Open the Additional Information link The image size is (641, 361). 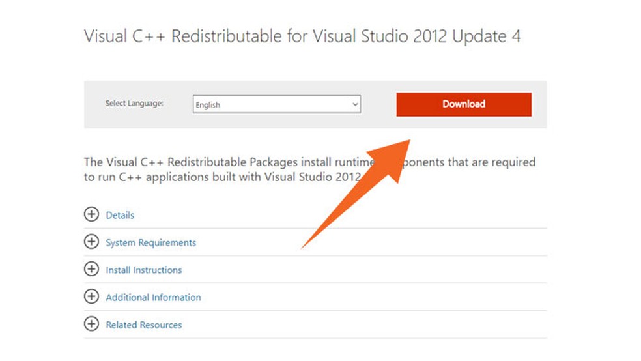[x=153, y=297]
